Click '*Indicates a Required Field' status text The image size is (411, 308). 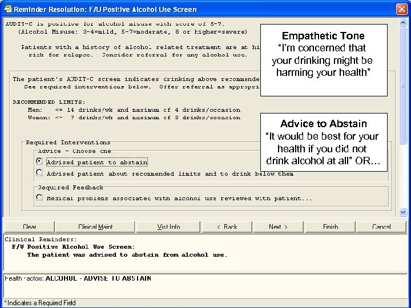tap(40, 303)
